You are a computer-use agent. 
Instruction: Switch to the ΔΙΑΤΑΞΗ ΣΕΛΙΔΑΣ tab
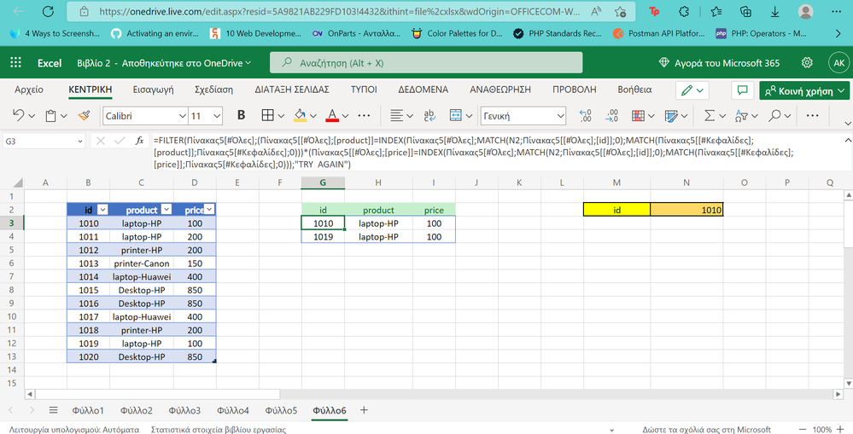292,90
